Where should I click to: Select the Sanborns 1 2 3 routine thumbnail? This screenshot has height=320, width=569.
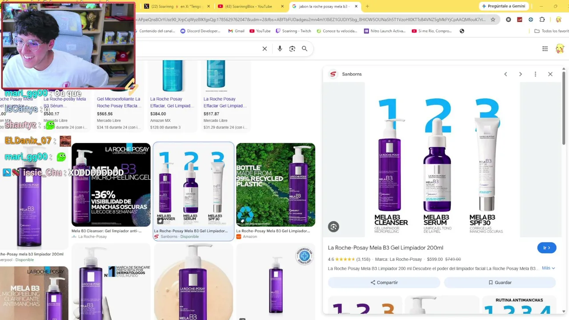click(x=193, y=185)
